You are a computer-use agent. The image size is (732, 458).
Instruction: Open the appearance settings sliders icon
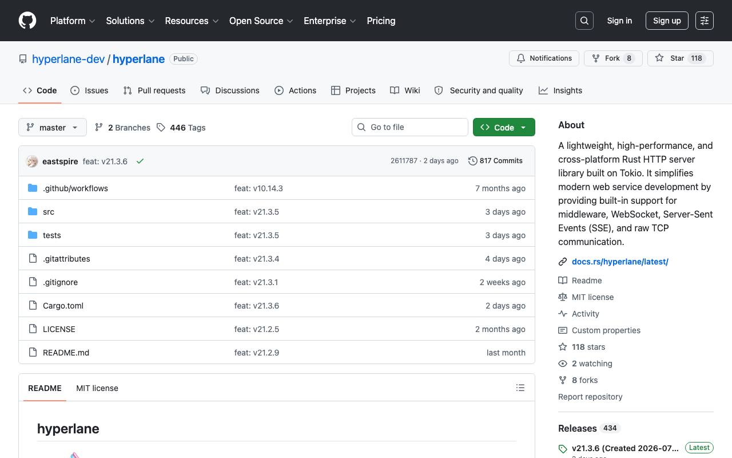click(705, 21)
